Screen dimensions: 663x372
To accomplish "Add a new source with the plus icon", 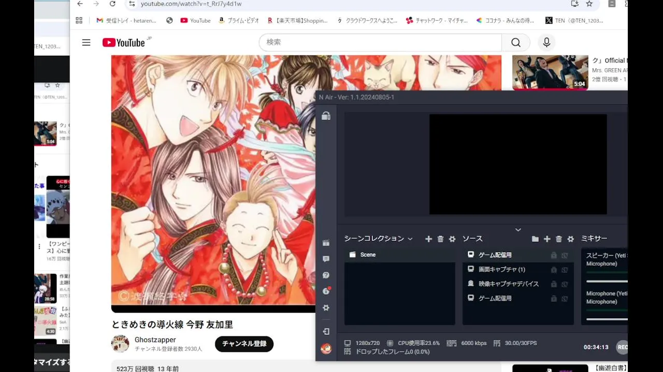I will pyautogui.click(x=547, y=239).
